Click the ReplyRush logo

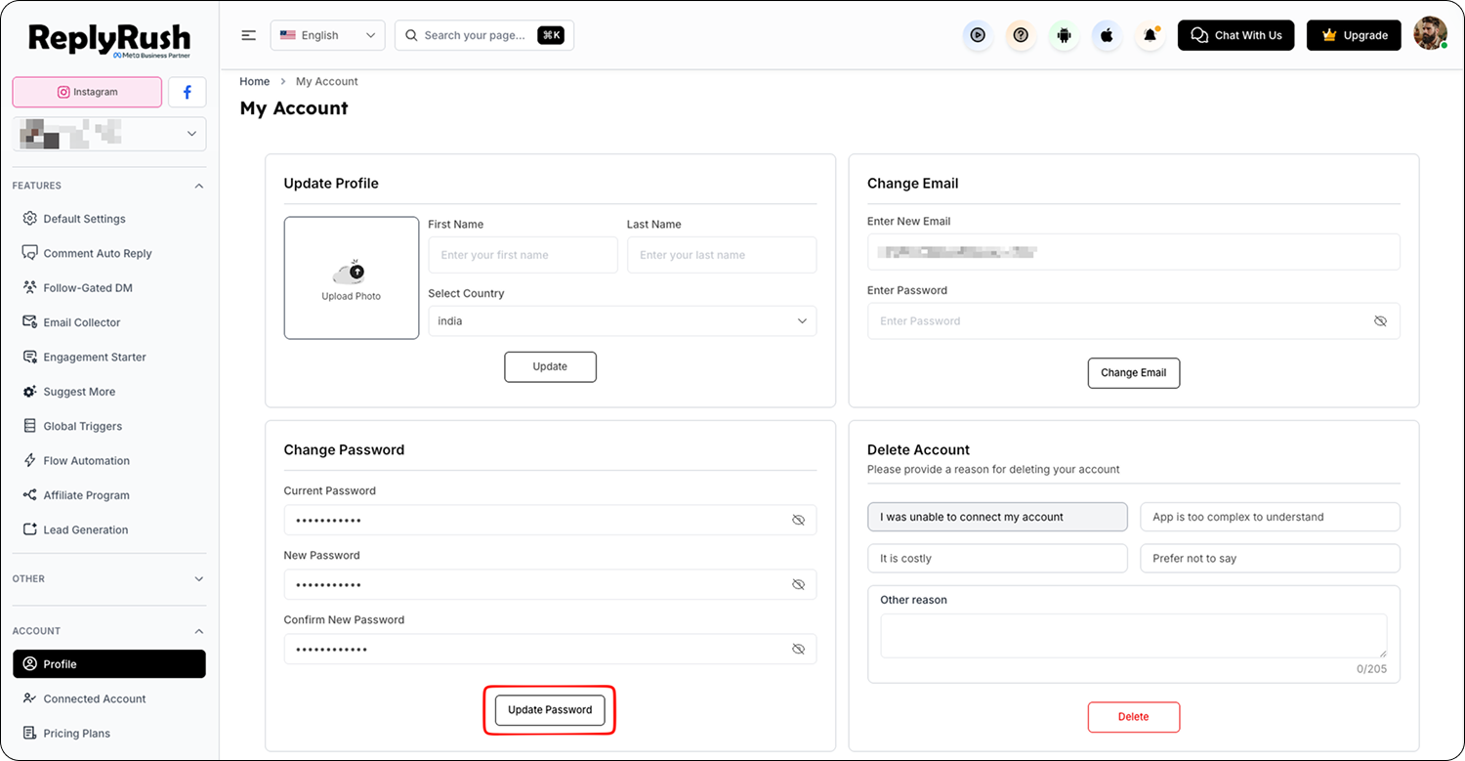click(x=109, y=40)
